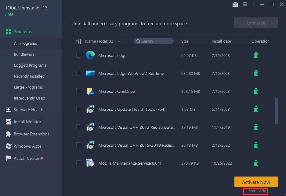Viewport: 286px width, 196px height.
Task: Click trash icon for Visual C++ 2013 Redistributable
Action: pyautogui.click(x=256, y=127)
